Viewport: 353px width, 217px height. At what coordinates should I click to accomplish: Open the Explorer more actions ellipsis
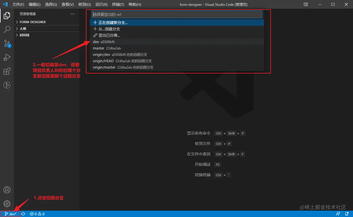(x=73, y=14)
